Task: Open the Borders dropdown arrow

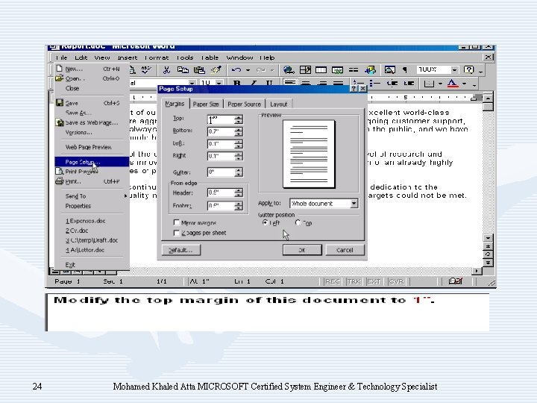Action: point(440,84)
